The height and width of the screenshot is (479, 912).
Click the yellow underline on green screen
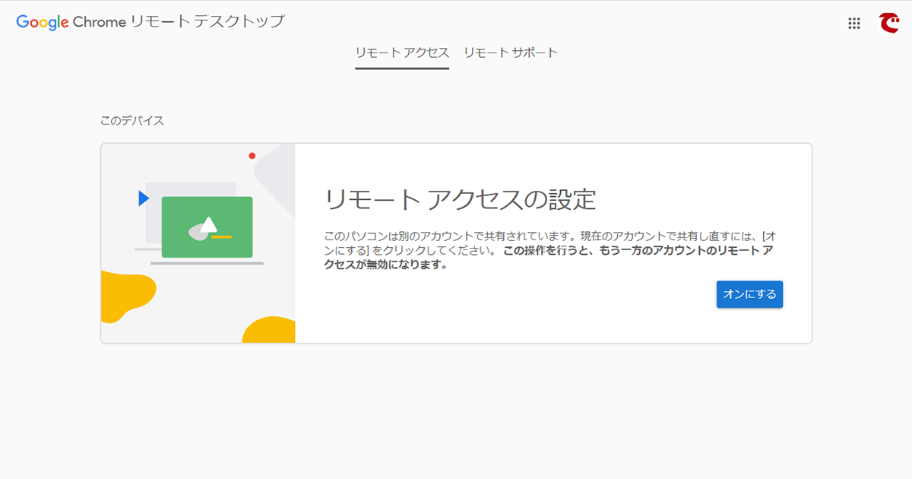point(221,237)
